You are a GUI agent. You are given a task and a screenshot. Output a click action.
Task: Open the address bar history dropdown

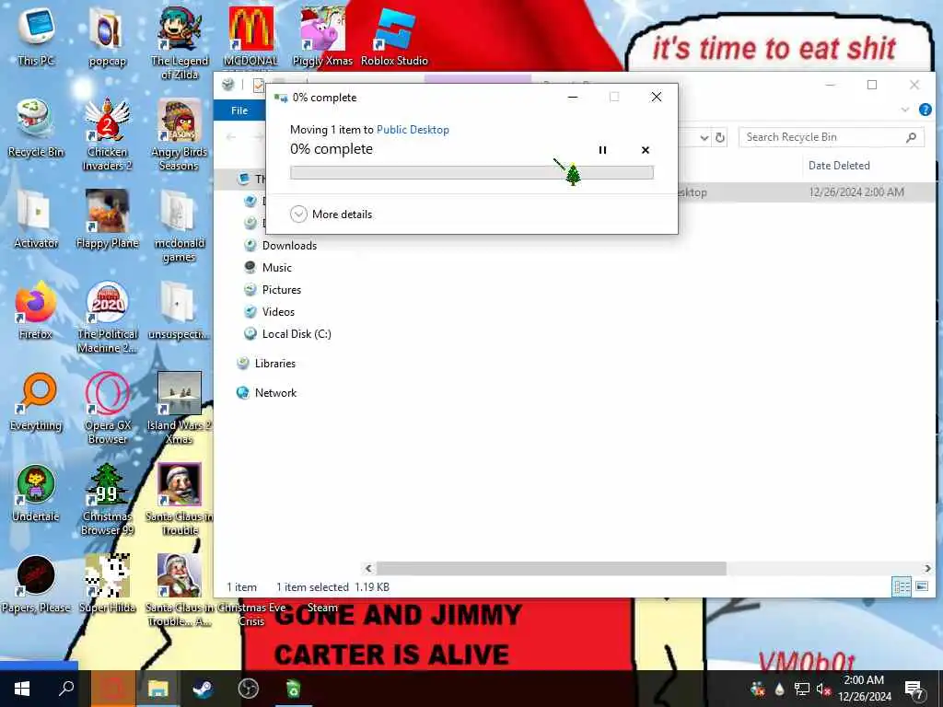click(x=704, y=138)
